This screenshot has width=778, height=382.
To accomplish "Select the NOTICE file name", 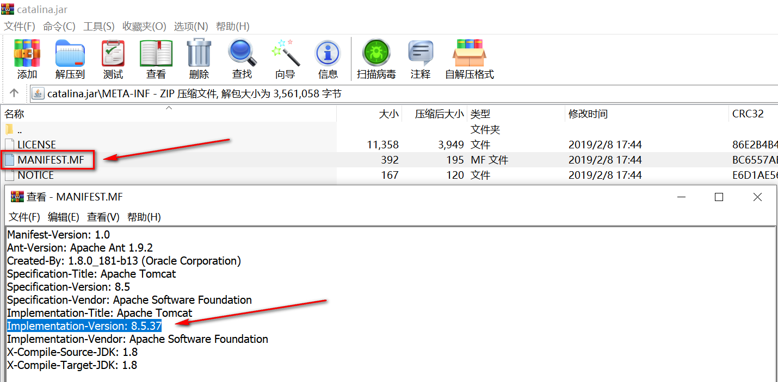I will pyautogui.click(x=35, y=175).
